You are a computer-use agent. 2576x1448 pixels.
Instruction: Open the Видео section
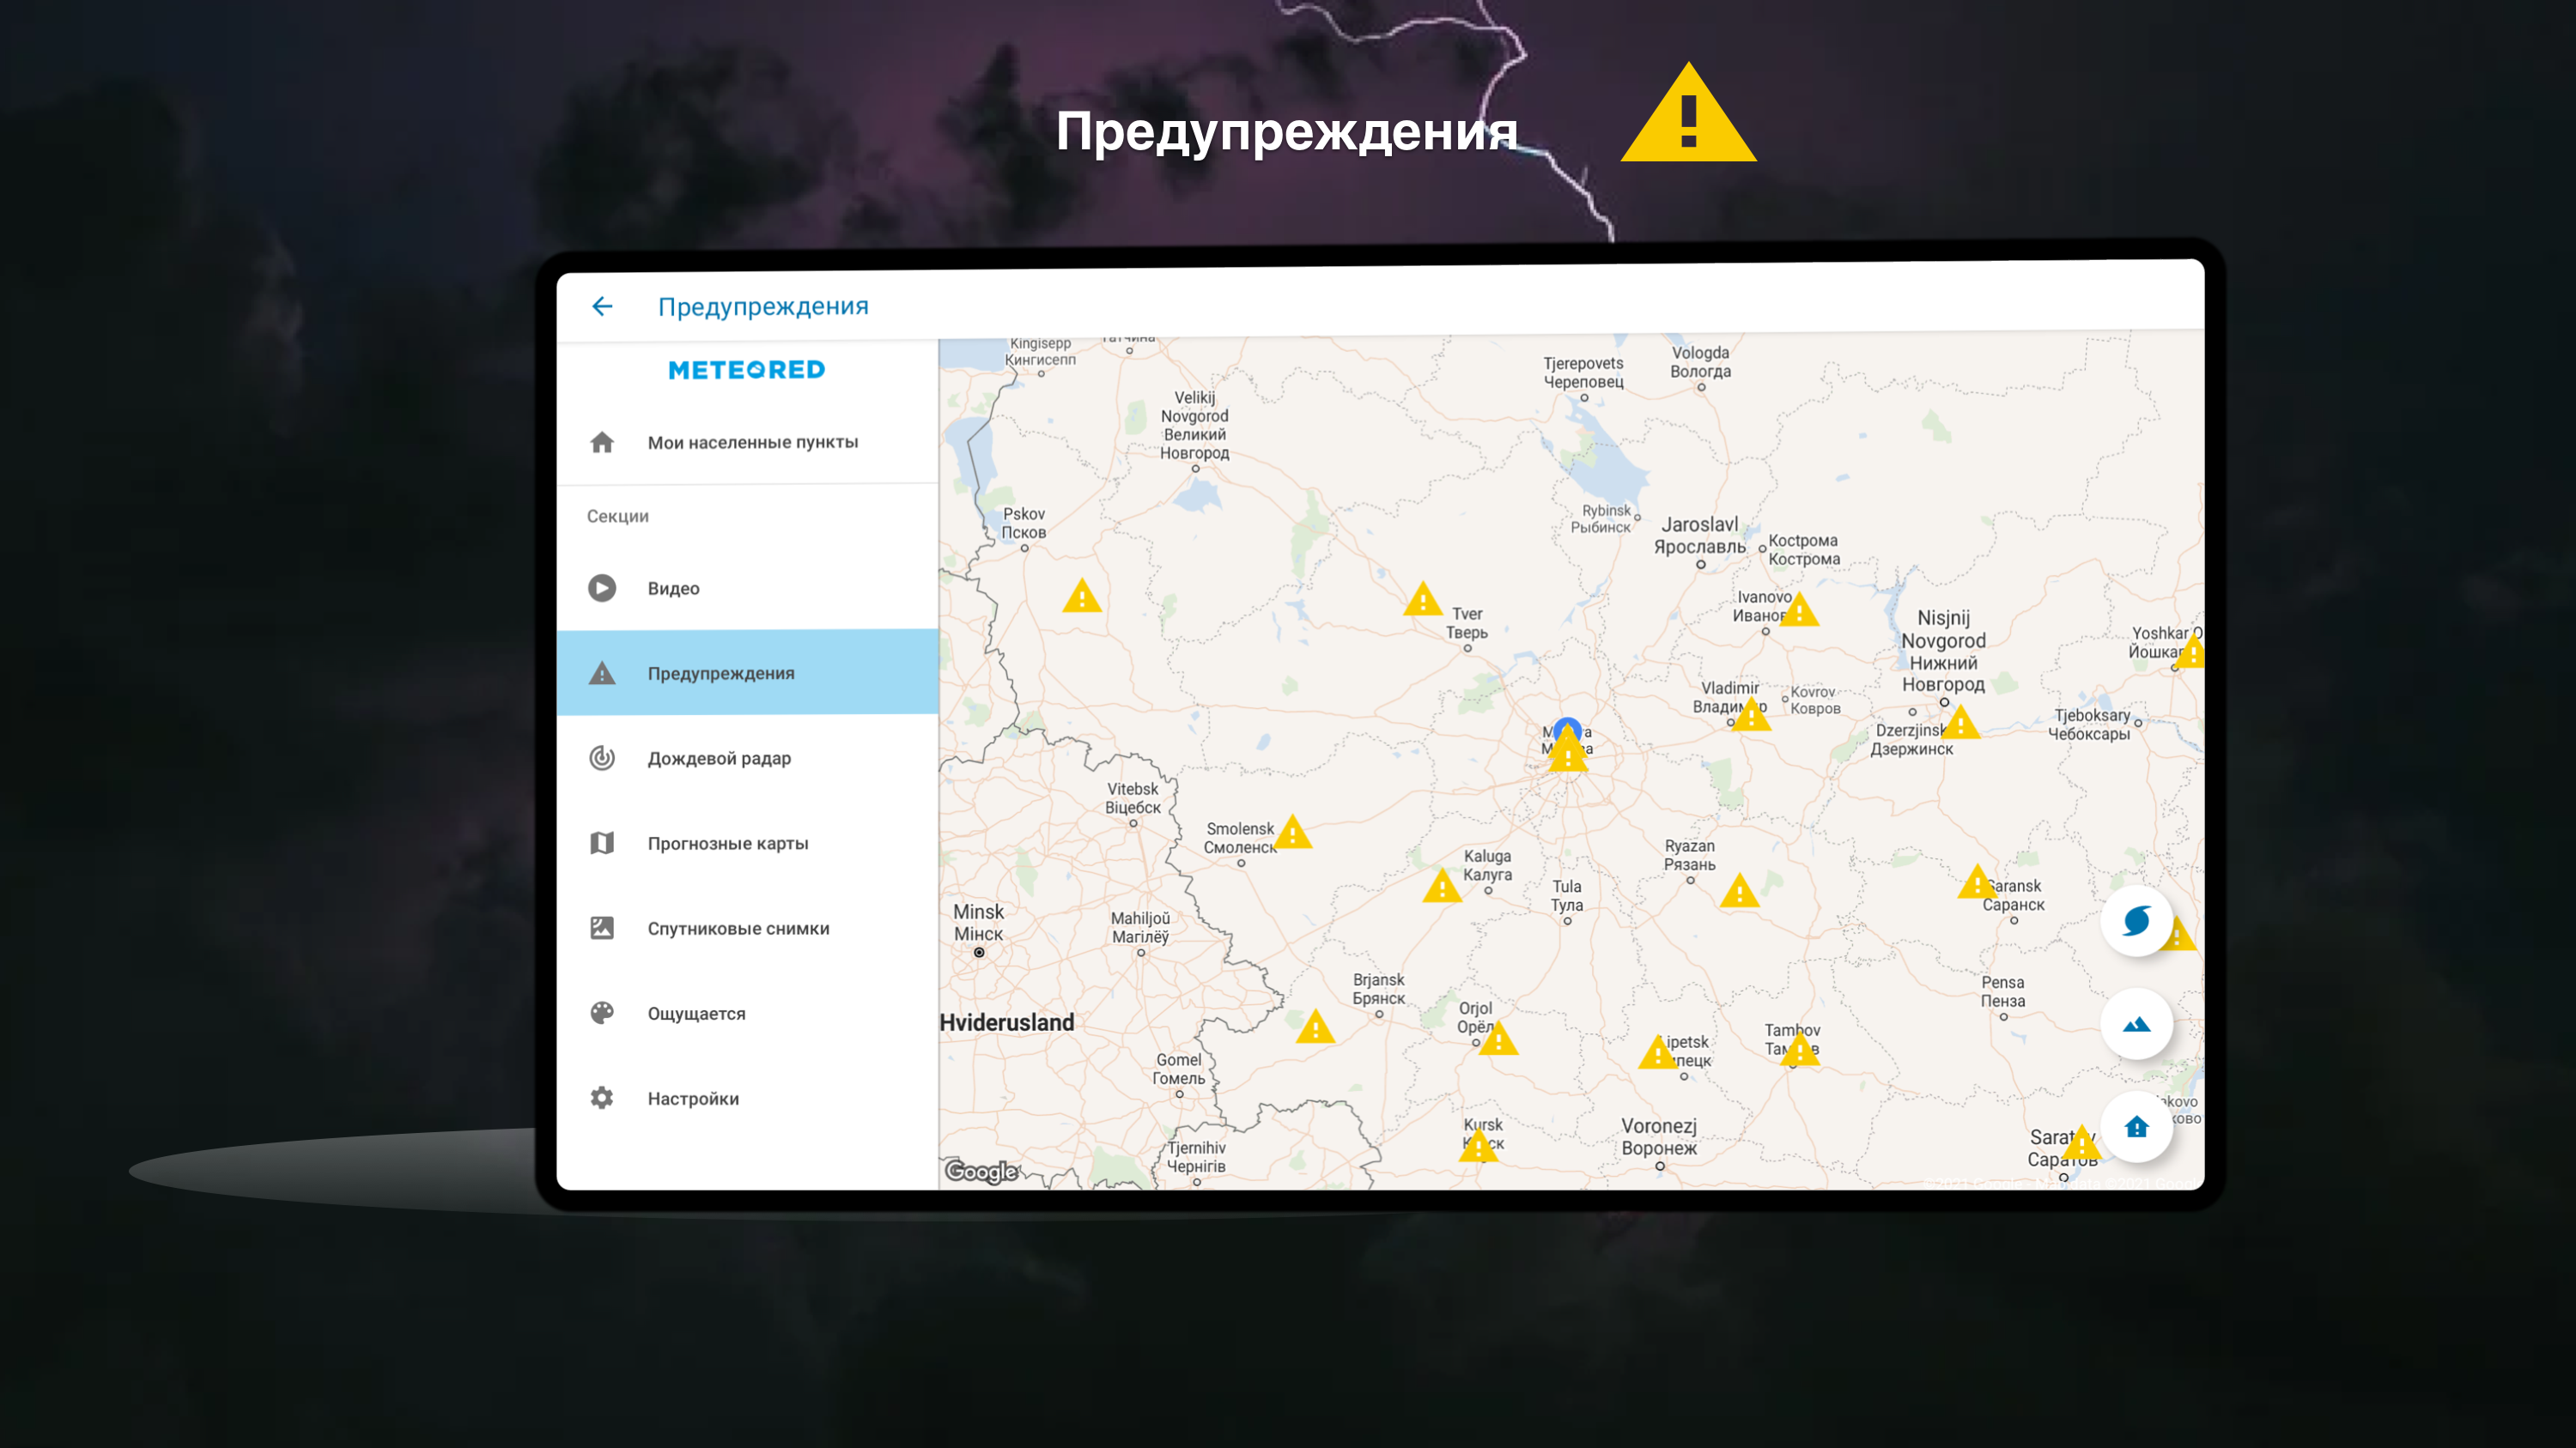(673, 589)
